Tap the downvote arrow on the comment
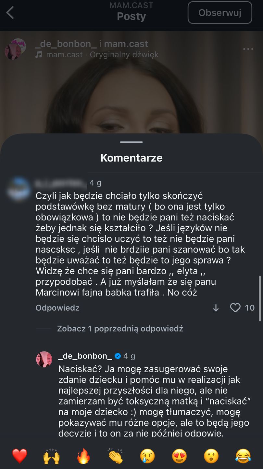Image resolution: width=263 pixels, height=469 pixels. point(216,308)
